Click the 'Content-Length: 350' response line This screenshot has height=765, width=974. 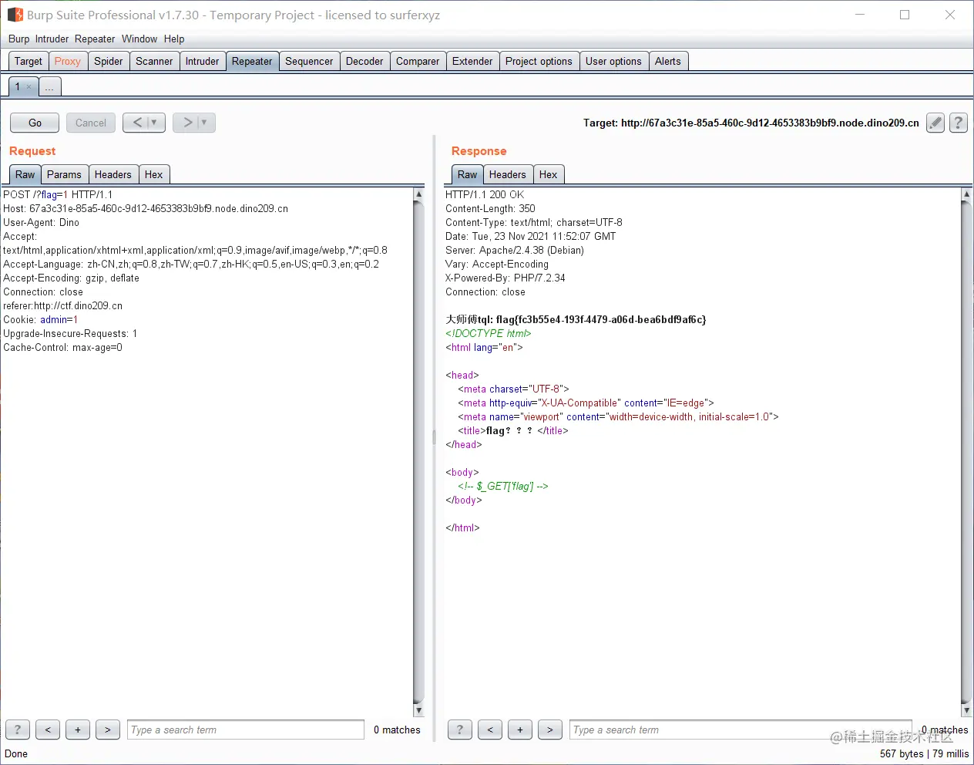490,208
